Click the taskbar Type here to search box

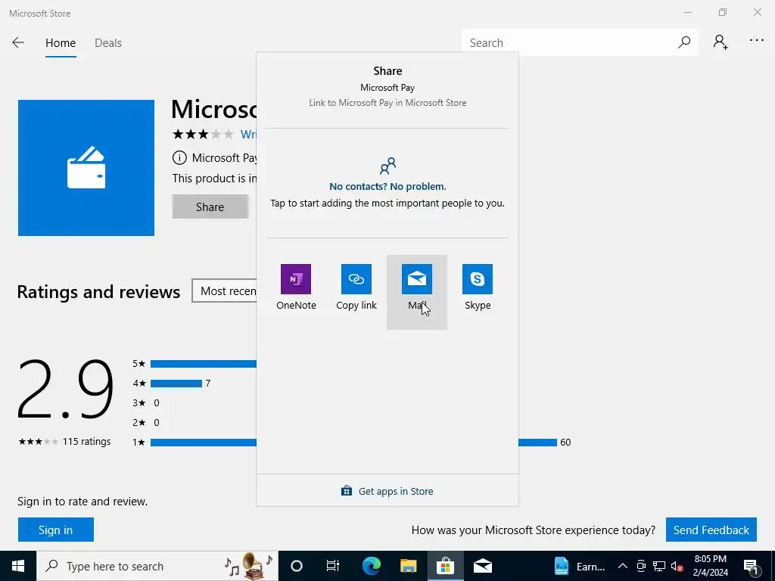coord(157,566)
